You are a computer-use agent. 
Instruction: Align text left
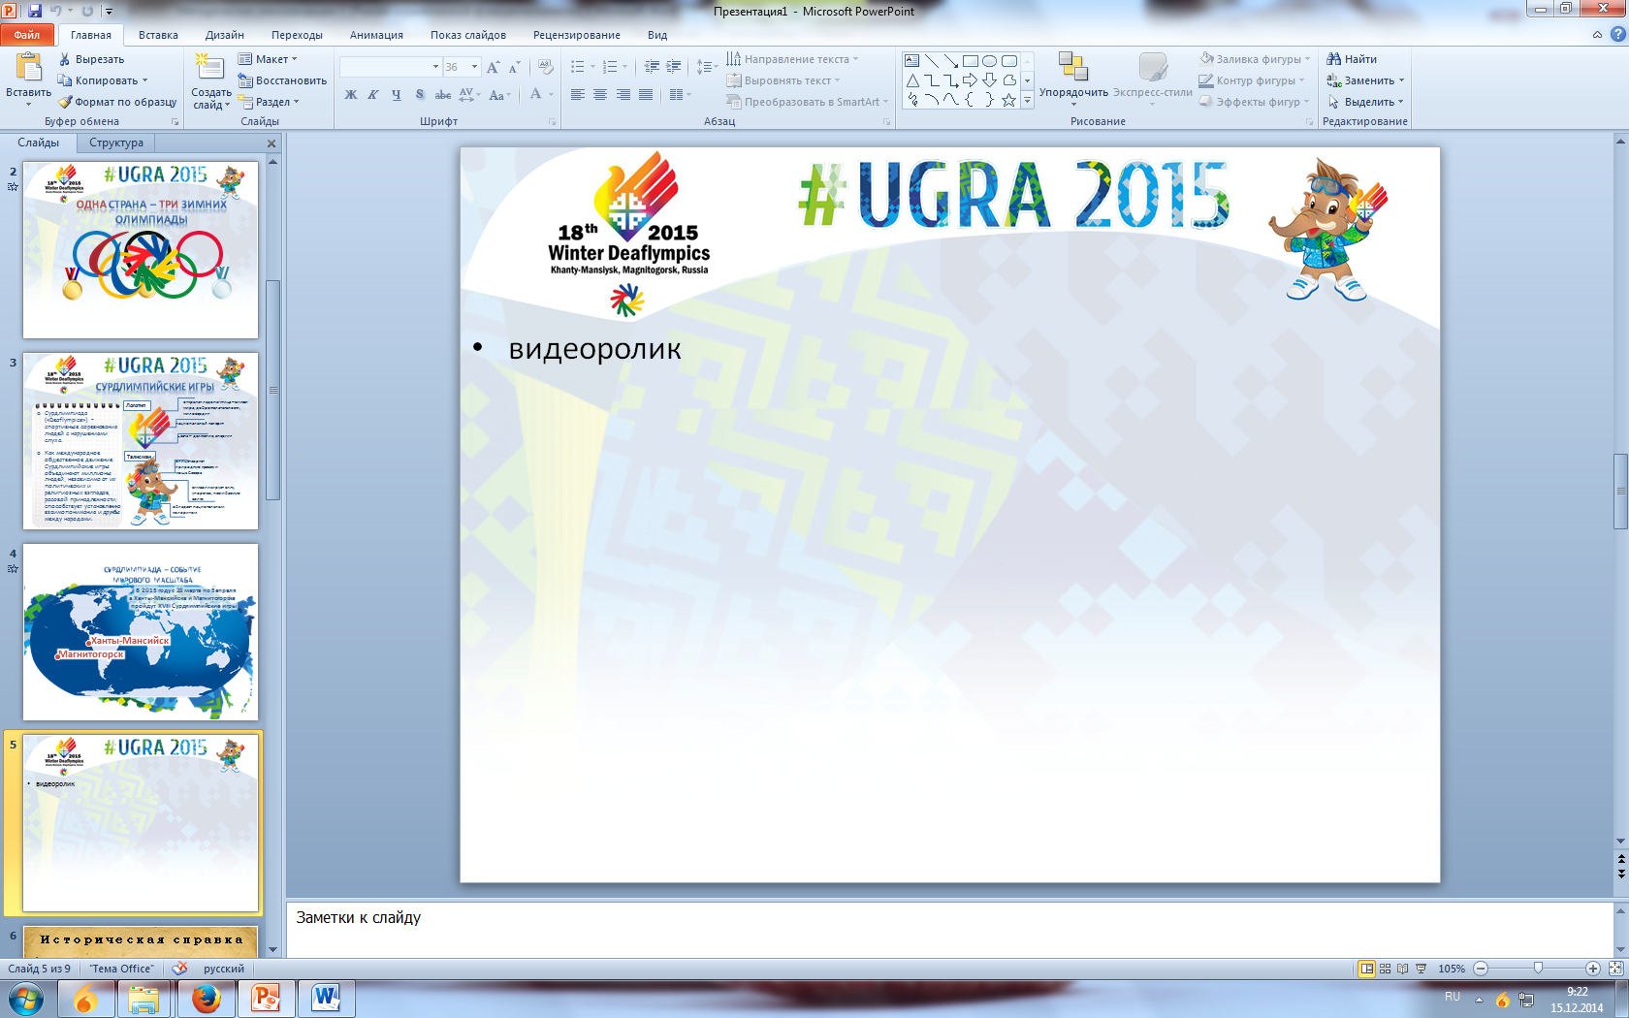click(x=578, y=95)
